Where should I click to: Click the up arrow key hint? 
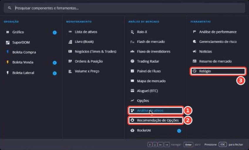150,145
